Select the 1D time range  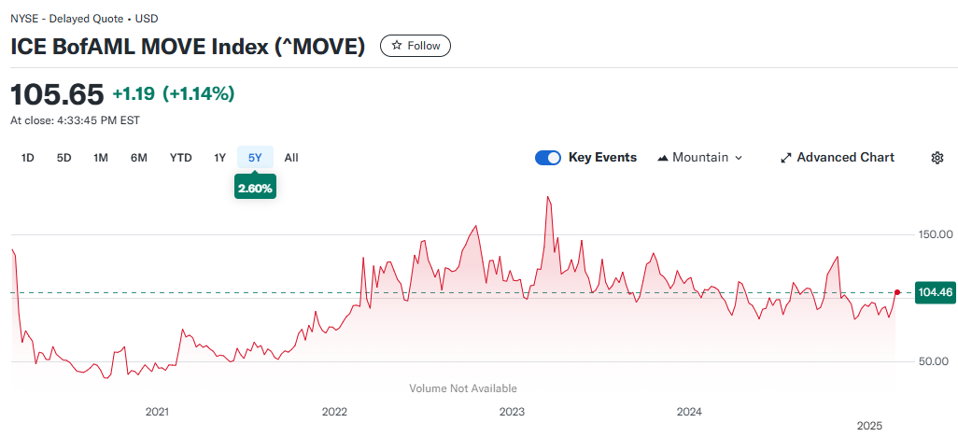[x=27, y=158]
